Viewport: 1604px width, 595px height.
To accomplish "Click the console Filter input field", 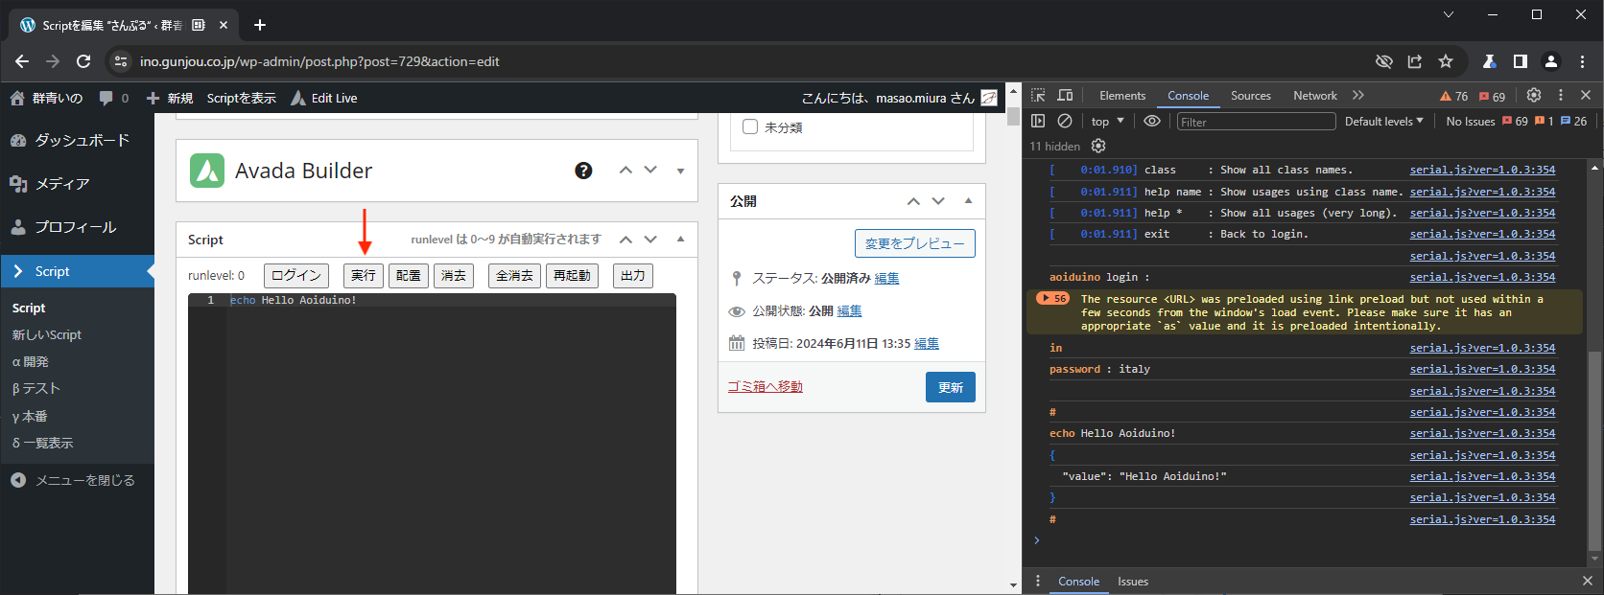I will [1255, 122].
